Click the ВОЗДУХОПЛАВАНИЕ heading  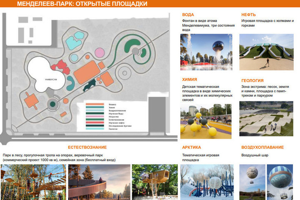pos(262,147)
